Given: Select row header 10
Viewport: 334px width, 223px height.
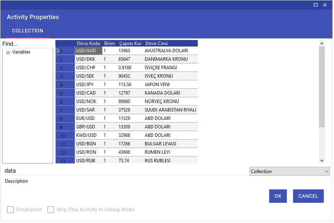Looking at the screenshot, I should (65, 136).
